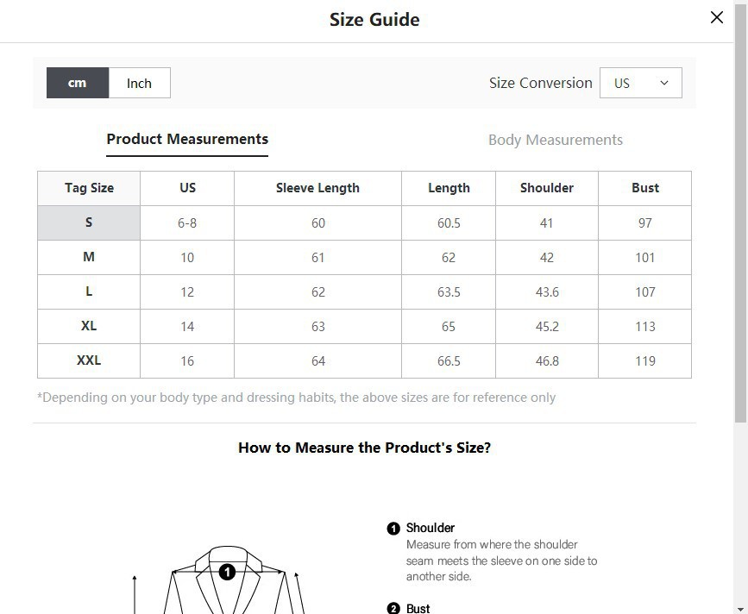Click the scrollbar down arrow
Viewport: 748px width, 614px height.
[740, 607]
